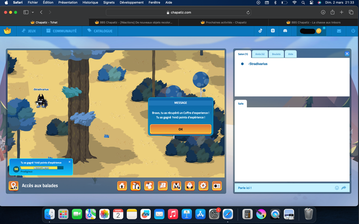359x224 pixels.
Task: Open Développement menu
Action: pos(132,2)
